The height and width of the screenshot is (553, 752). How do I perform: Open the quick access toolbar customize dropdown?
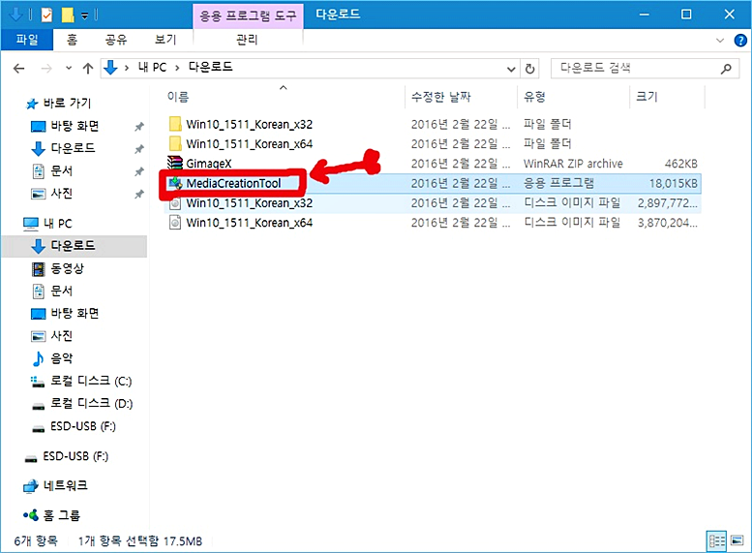[84, 15]
